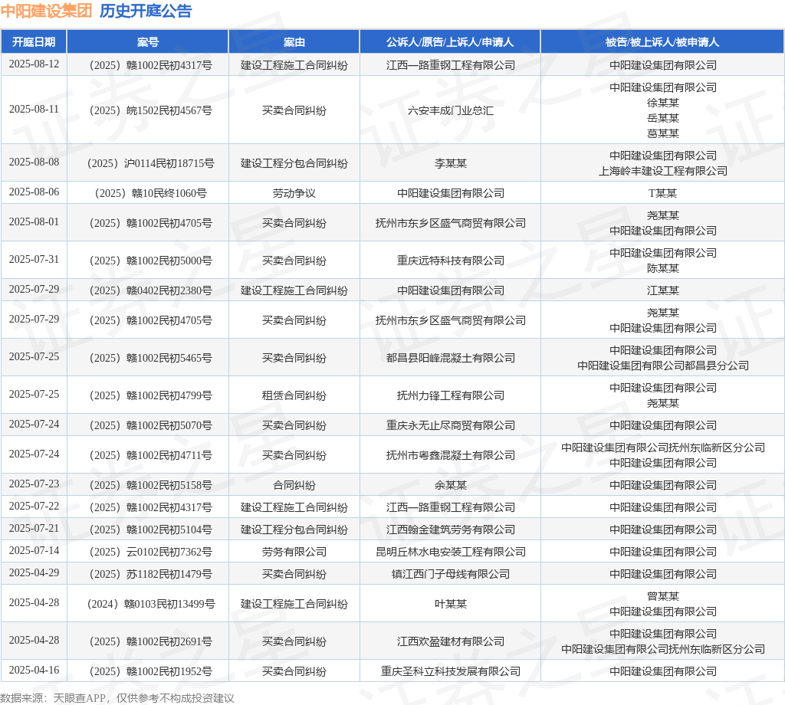Click defendant 上海岭丰建设工程有限公司

click(663, 171)
